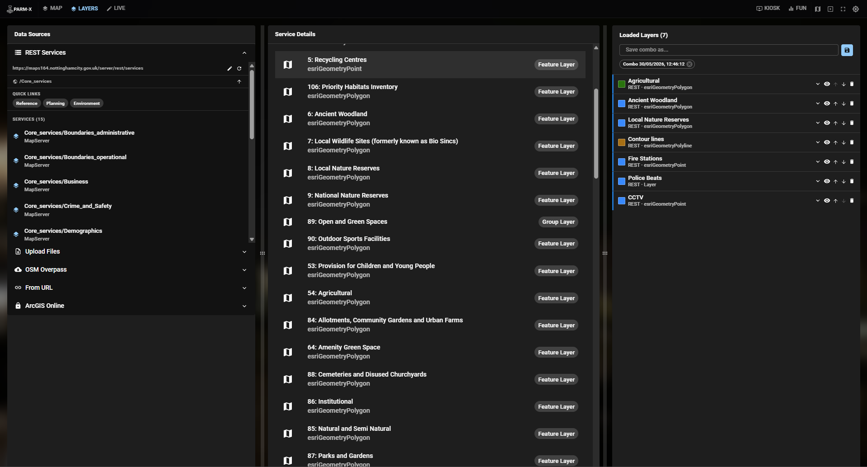Save the layer combo with disk icon

[847, 50]
